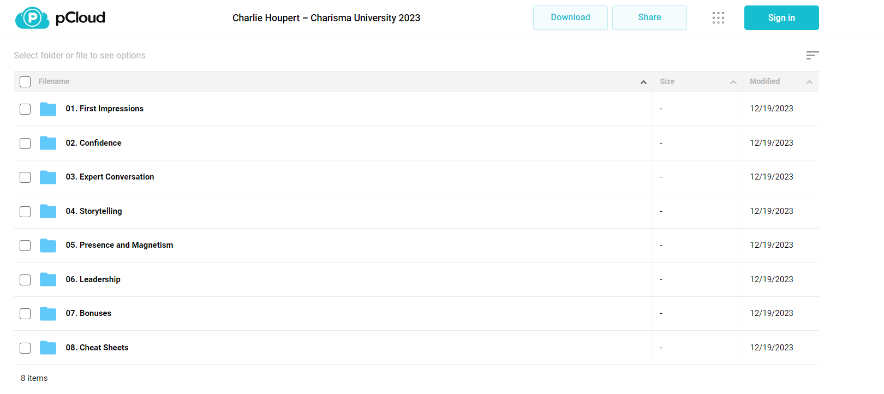This screenshot has width=884, height=394.
Task: Open the sort options icon
Action: 813,55
